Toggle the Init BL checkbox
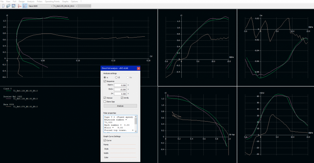The height and width of the screenshot is (163, 314). coord(122,97)
